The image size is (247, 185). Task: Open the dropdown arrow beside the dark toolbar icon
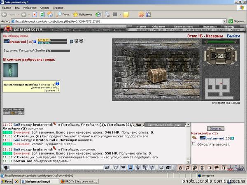(x=120, y=14)
